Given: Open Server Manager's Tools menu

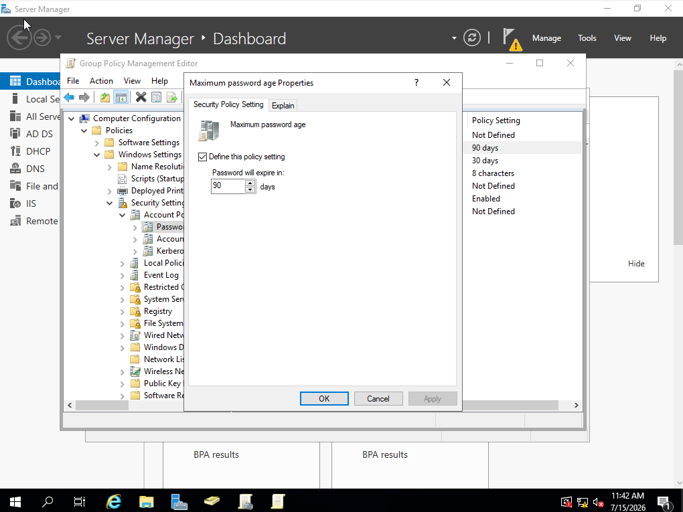Looking at the screenshot, I should coord(587,38).
